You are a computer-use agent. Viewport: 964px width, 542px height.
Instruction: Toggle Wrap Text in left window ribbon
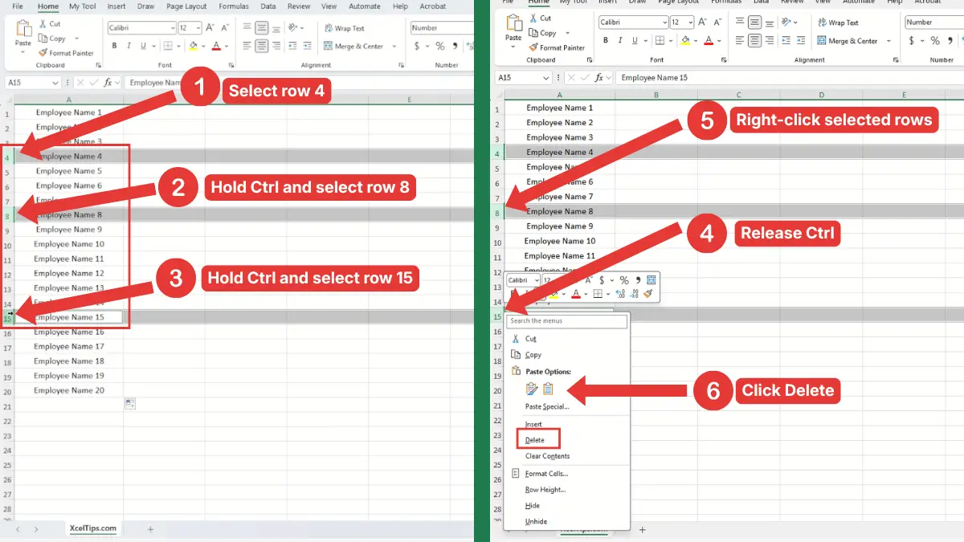coord(345,28)
